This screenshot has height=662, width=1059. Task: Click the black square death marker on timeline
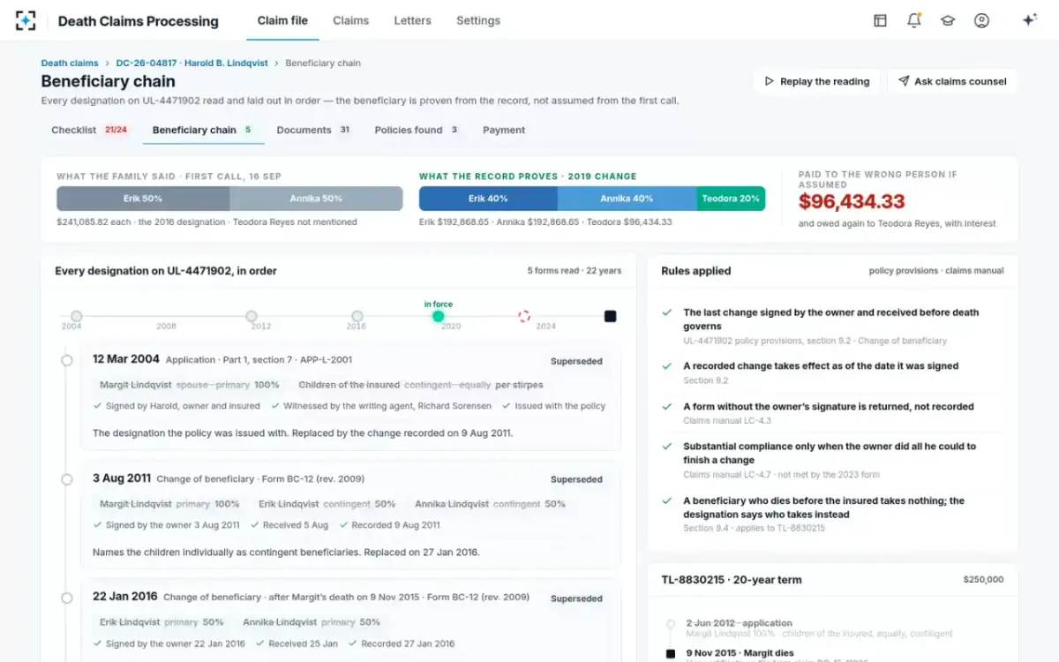click(610, 316)
